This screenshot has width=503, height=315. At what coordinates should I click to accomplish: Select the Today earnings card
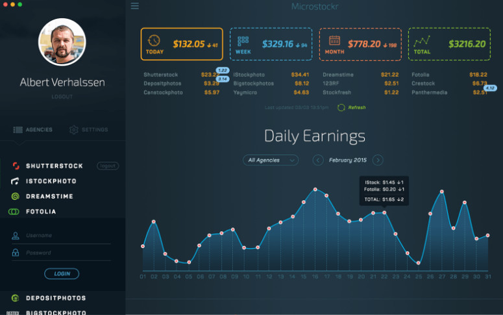click(x=182, y=44)
